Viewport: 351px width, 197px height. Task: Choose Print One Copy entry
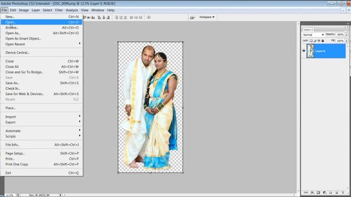click(42, 164)
